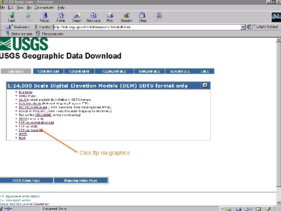The image size is (281, 211).
Task: Open the Edit menu
Action: [x=11, y=7]
